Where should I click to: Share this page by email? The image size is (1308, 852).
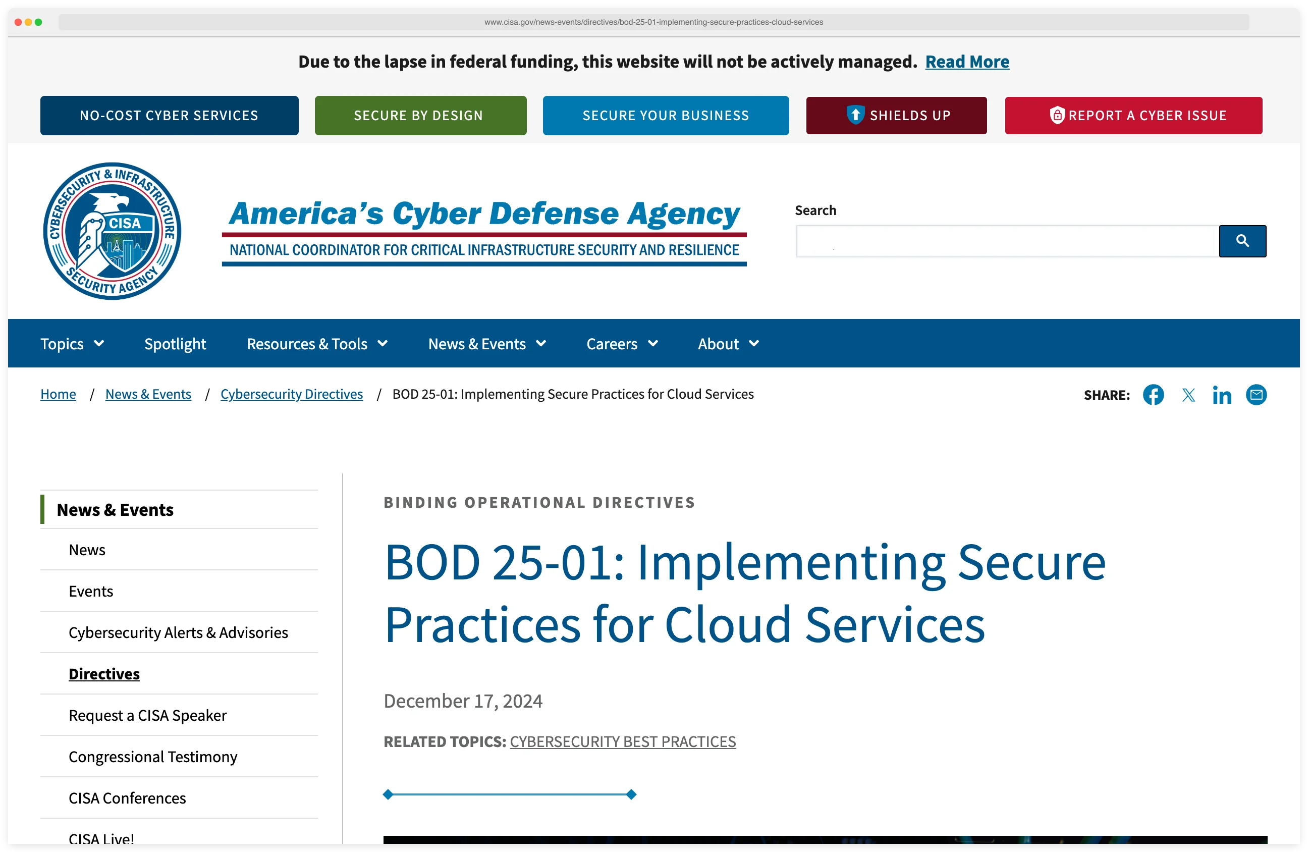pos(1257,395)
